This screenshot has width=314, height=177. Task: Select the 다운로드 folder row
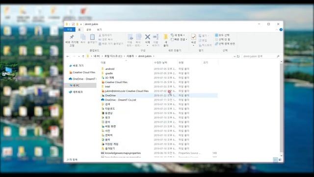coord(159,109)
